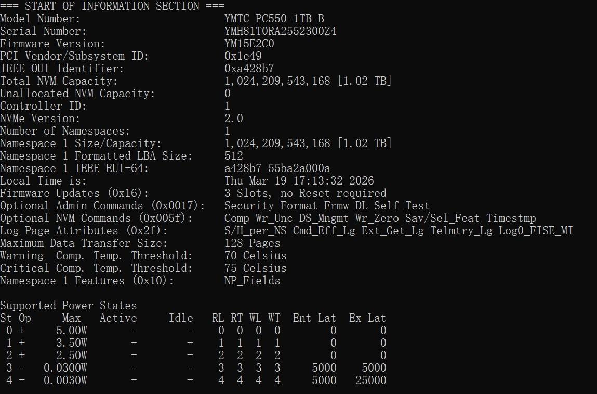Click the 5.00W max power value

point(72,331)
